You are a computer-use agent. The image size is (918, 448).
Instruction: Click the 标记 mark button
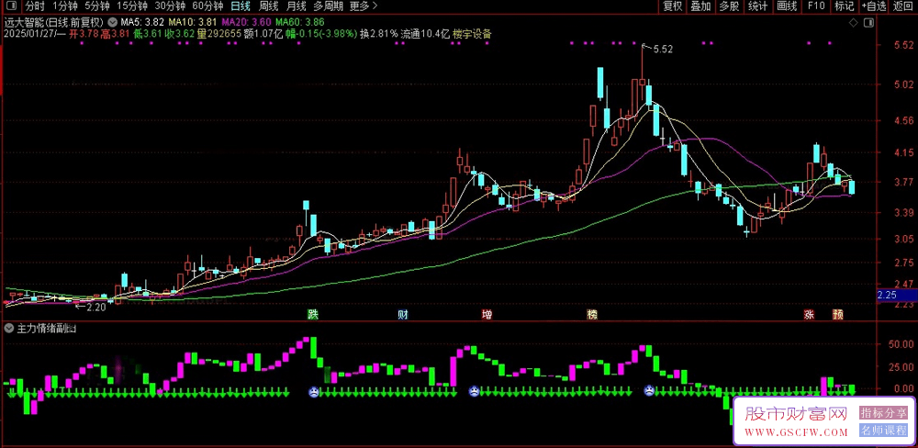(x=845, y=6)
